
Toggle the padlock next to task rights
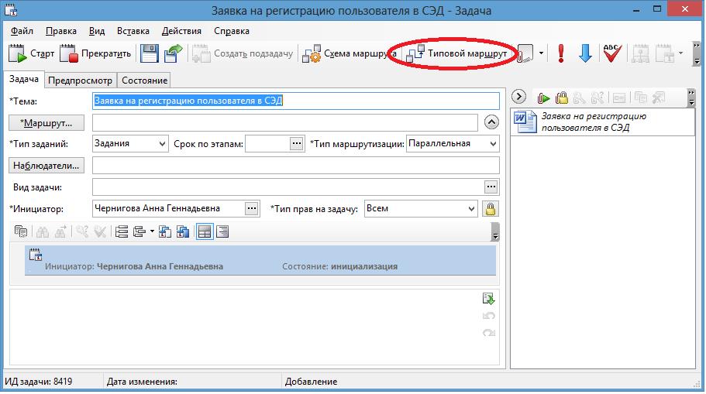pos(490,209)
